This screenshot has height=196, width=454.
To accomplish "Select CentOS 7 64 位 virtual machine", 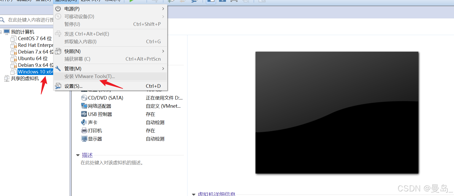I will 35,38.
